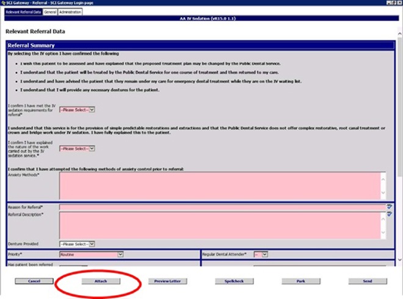This screenshot has width=403, height=299.
Task: Click the Attach button
Action: [101, 281]
